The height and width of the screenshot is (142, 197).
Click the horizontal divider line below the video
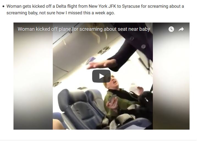tap(98, 140)
